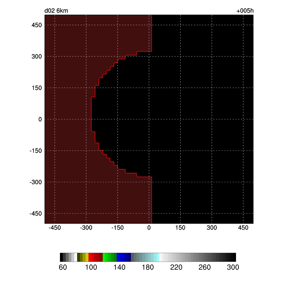The image size is (298, 298).
Task: Click the colorbar label "180"
Action: coord(148,267)
